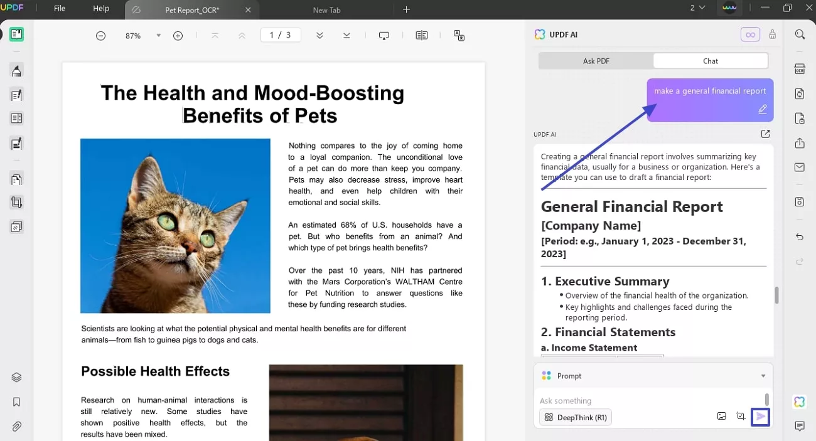Select the Comment highlighter tool
Viewport: 816px width, 441px height.
point(16,70)
